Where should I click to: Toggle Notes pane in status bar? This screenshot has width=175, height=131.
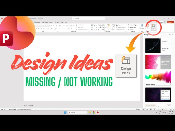pyautogui.click(x=138, y=109)
